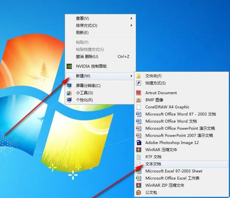Click the yellow 文件夹 folder icon
Image resolution: width=230 pixels, height=198 pixels.
139,76
